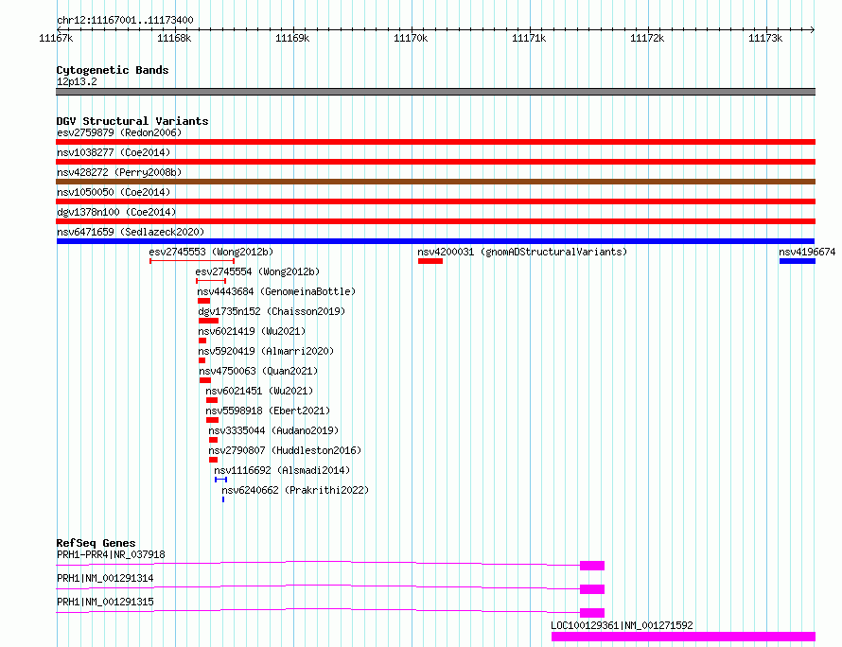Open the nsv1050050 (Coe2014) variant label
This screenshot has width=842, height=647.
pos(114,192)
